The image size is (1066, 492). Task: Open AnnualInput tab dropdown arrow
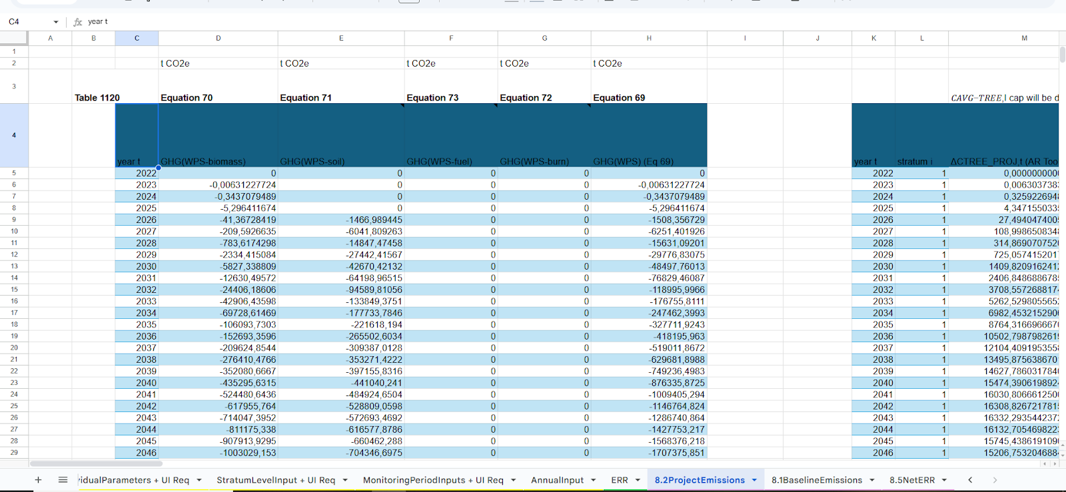tap(593, 480)
